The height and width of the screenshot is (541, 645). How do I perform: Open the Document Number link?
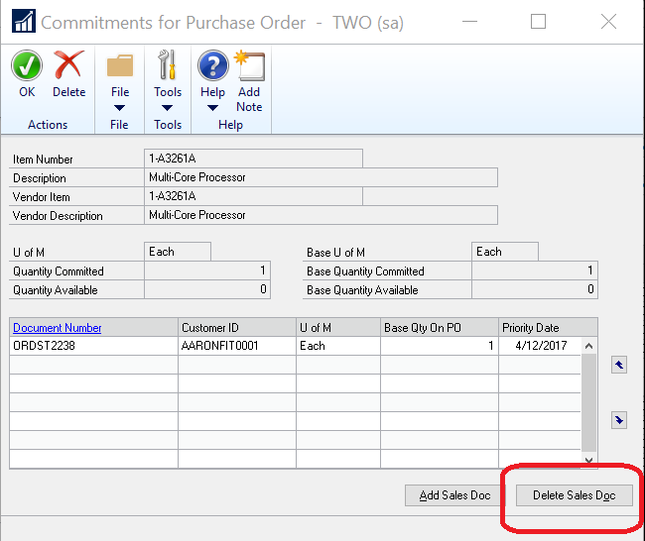coord(58,328)
